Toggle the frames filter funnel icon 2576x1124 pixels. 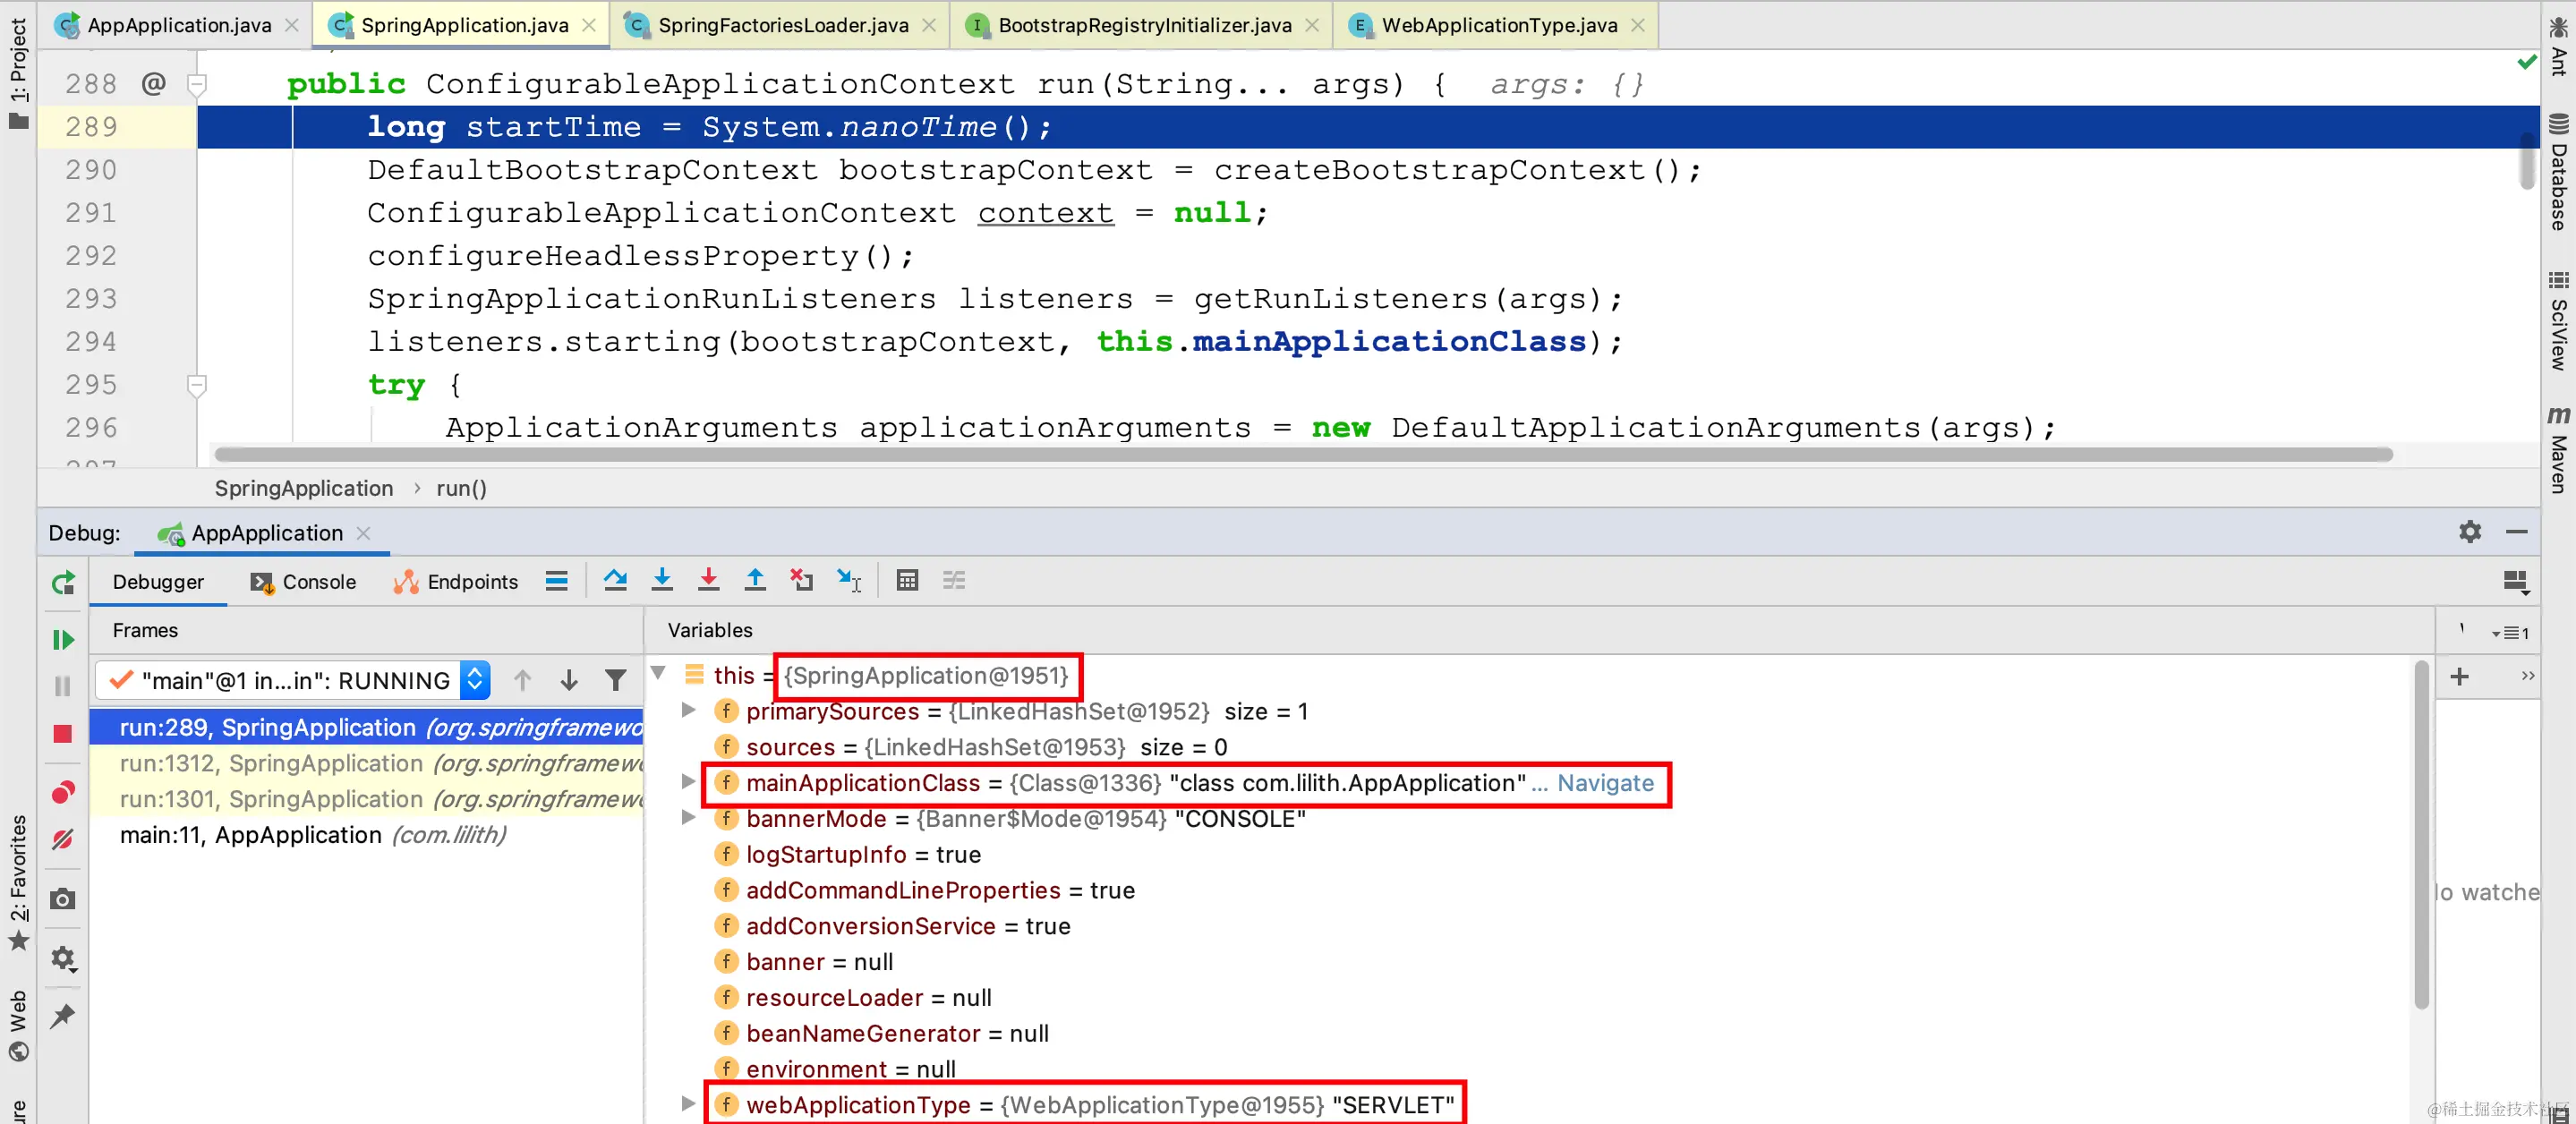(616, 680)
